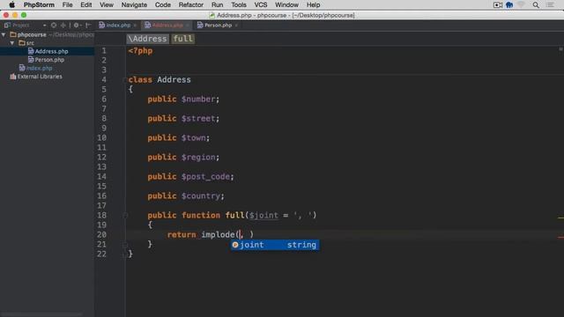Click the <?php opening tag
This screenshot has height=317, width=564.
pyautogui.click(x=140, y=51)
